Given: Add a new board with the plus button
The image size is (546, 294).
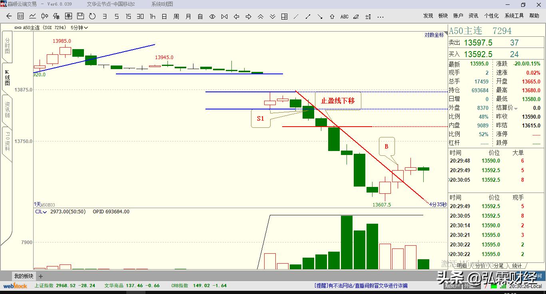Looking at the screenshot, I should pyautogui.click(x=40, y=276).
